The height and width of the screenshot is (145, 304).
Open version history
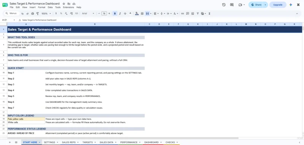pos(224,5)
